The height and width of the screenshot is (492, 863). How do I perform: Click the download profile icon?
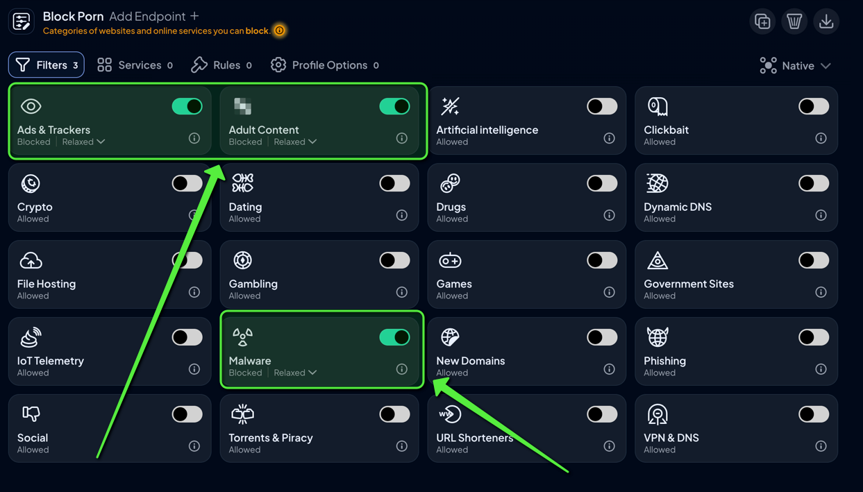coord(826,22)
